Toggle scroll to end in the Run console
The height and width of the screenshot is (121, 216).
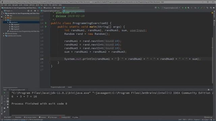tap(8, 102)
